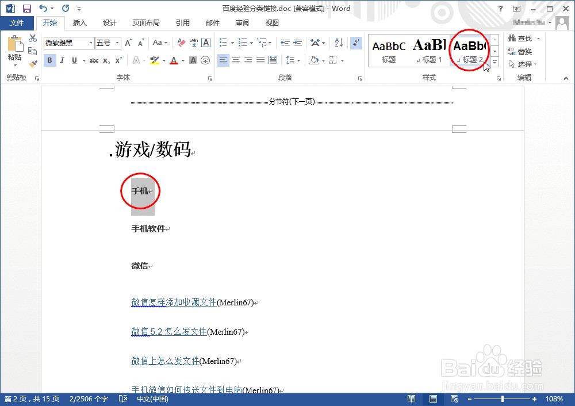Apply the 标题 2 style
Screen dimensions: 575x406
click(x=470, y=51)
